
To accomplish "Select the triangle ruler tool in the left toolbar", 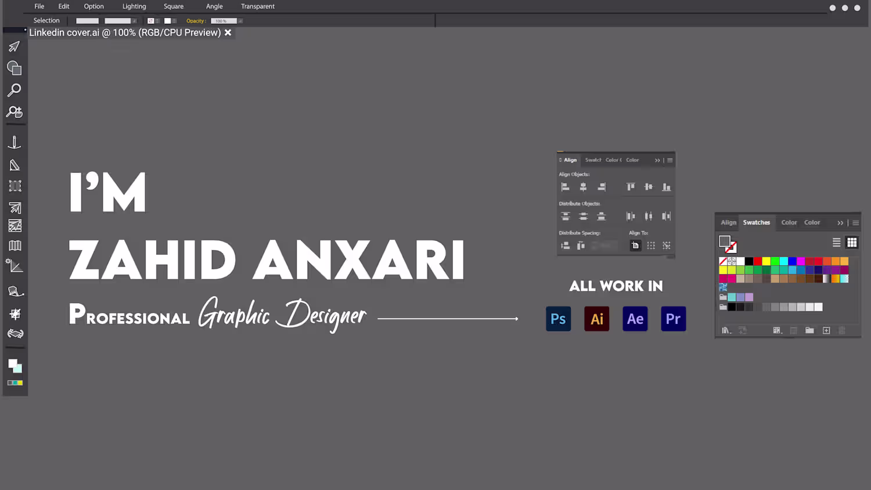I will pos(15,165).
